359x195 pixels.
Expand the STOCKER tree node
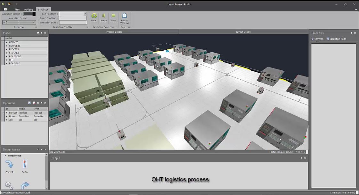[x=7, y=53]
